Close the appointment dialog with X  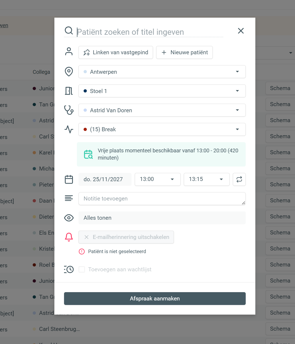point(241,31)
